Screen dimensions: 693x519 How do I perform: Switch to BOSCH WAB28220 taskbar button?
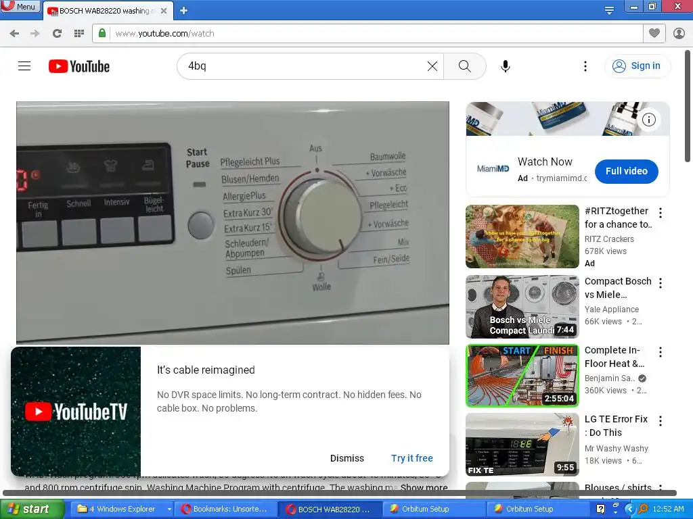[x=330, y=509]
